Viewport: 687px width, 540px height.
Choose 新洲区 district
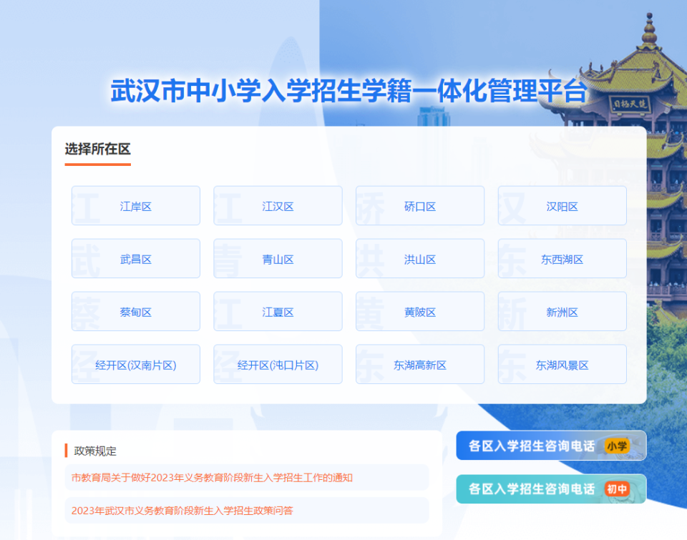click(x=562, y=312)
